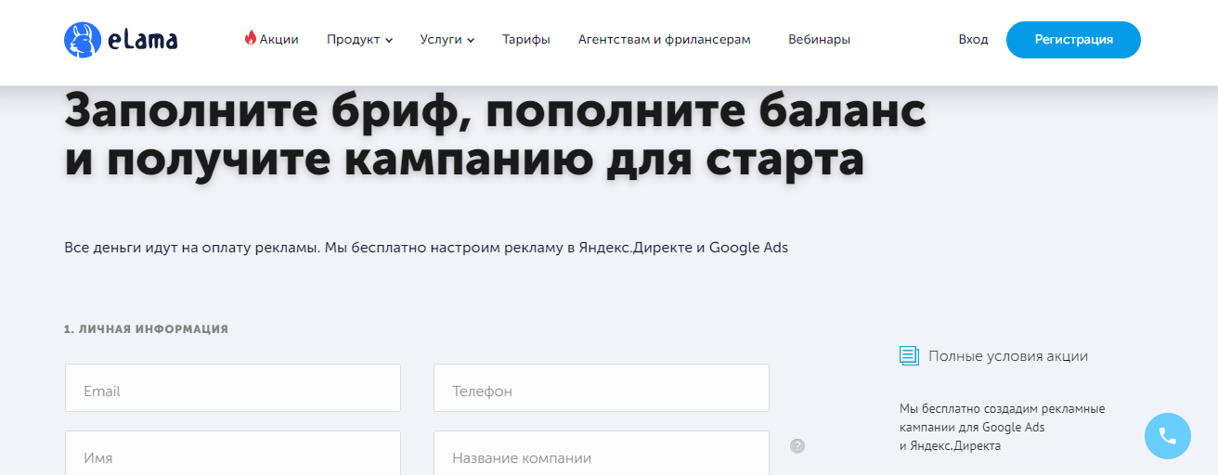Click the Вход login link
This screenshot has height=475, width=1218.
click(x=973, y=40)
